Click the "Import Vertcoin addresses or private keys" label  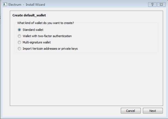click(50, 49)
